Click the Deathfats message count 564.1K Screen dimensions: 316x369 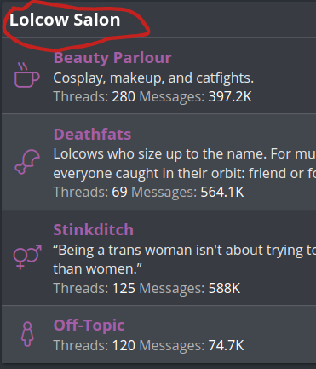222,192
